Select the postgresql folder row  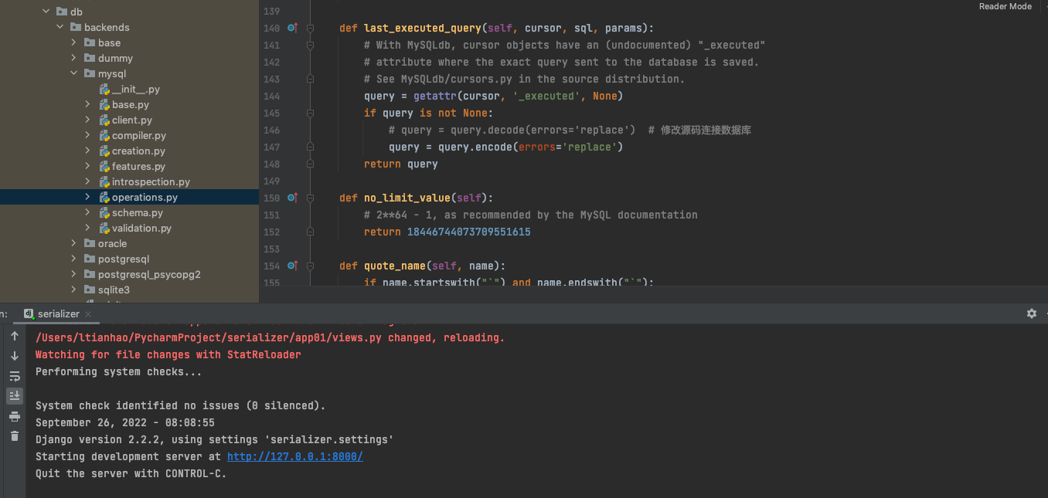[129, 259]
